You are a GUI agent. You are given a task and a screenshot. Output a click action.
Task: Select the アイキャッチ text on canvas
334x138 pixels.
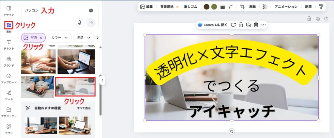click(232, 111)
